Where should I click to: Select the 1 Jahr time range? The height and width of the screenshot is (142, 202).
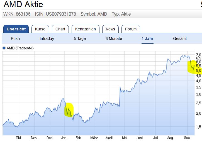coord(147,38)
